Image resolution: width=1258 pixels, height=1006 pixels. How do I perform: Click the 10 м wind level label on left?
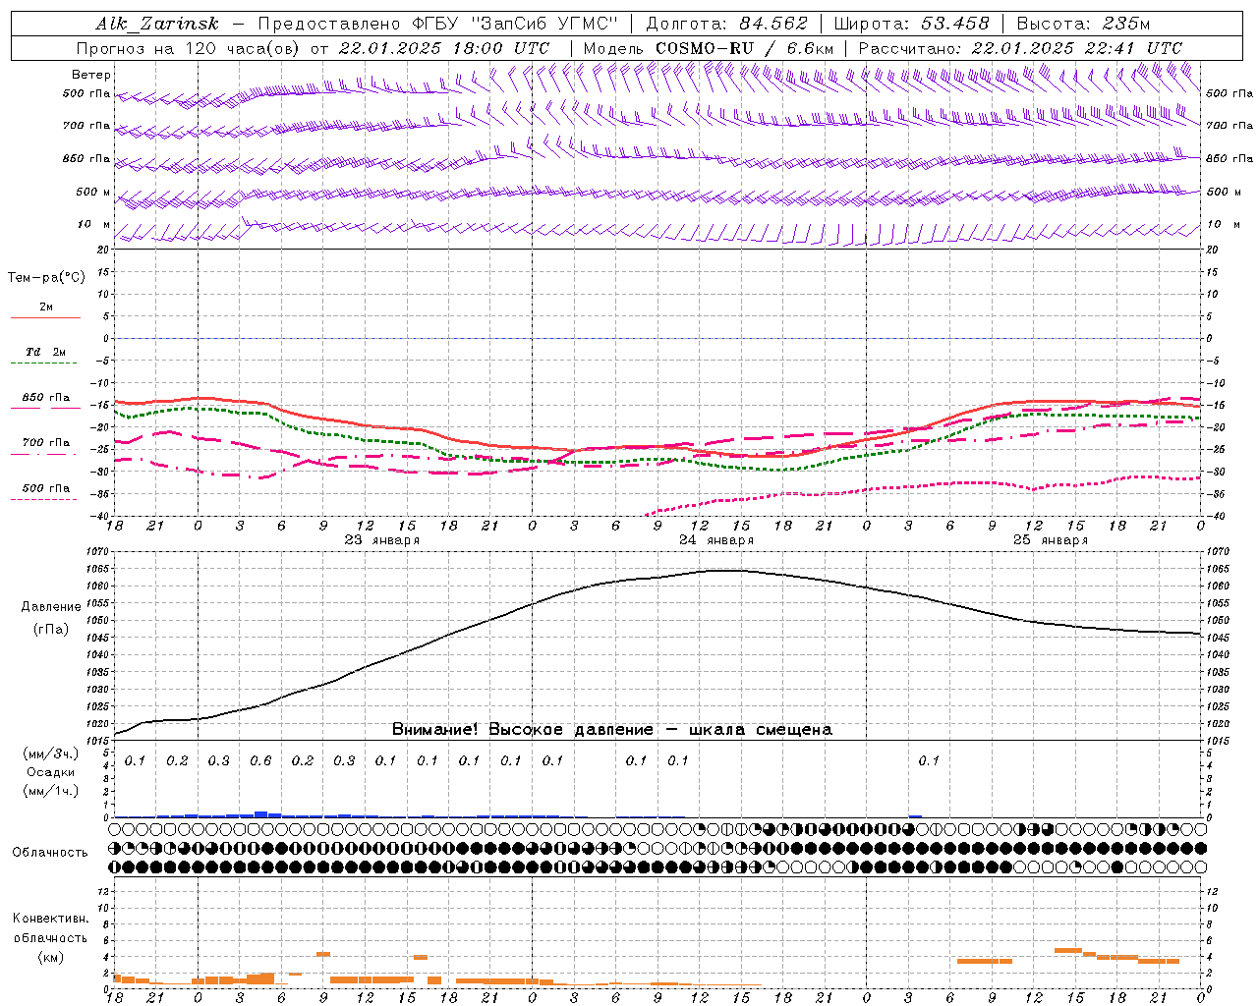(x=94, y=224)
